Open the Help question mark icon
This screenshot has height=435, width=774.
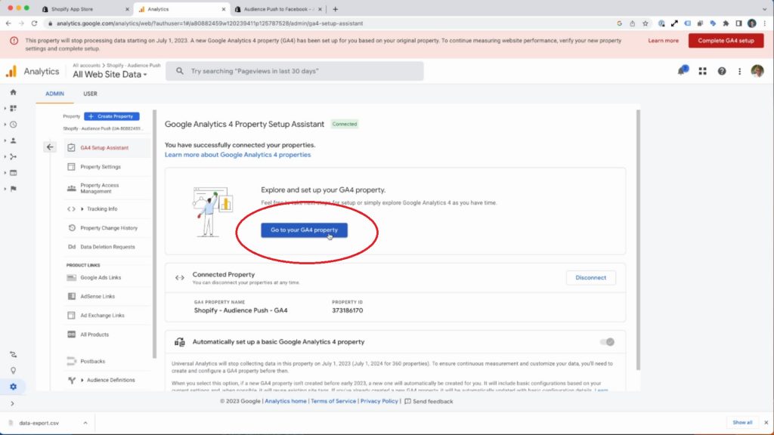click(722, 72)
